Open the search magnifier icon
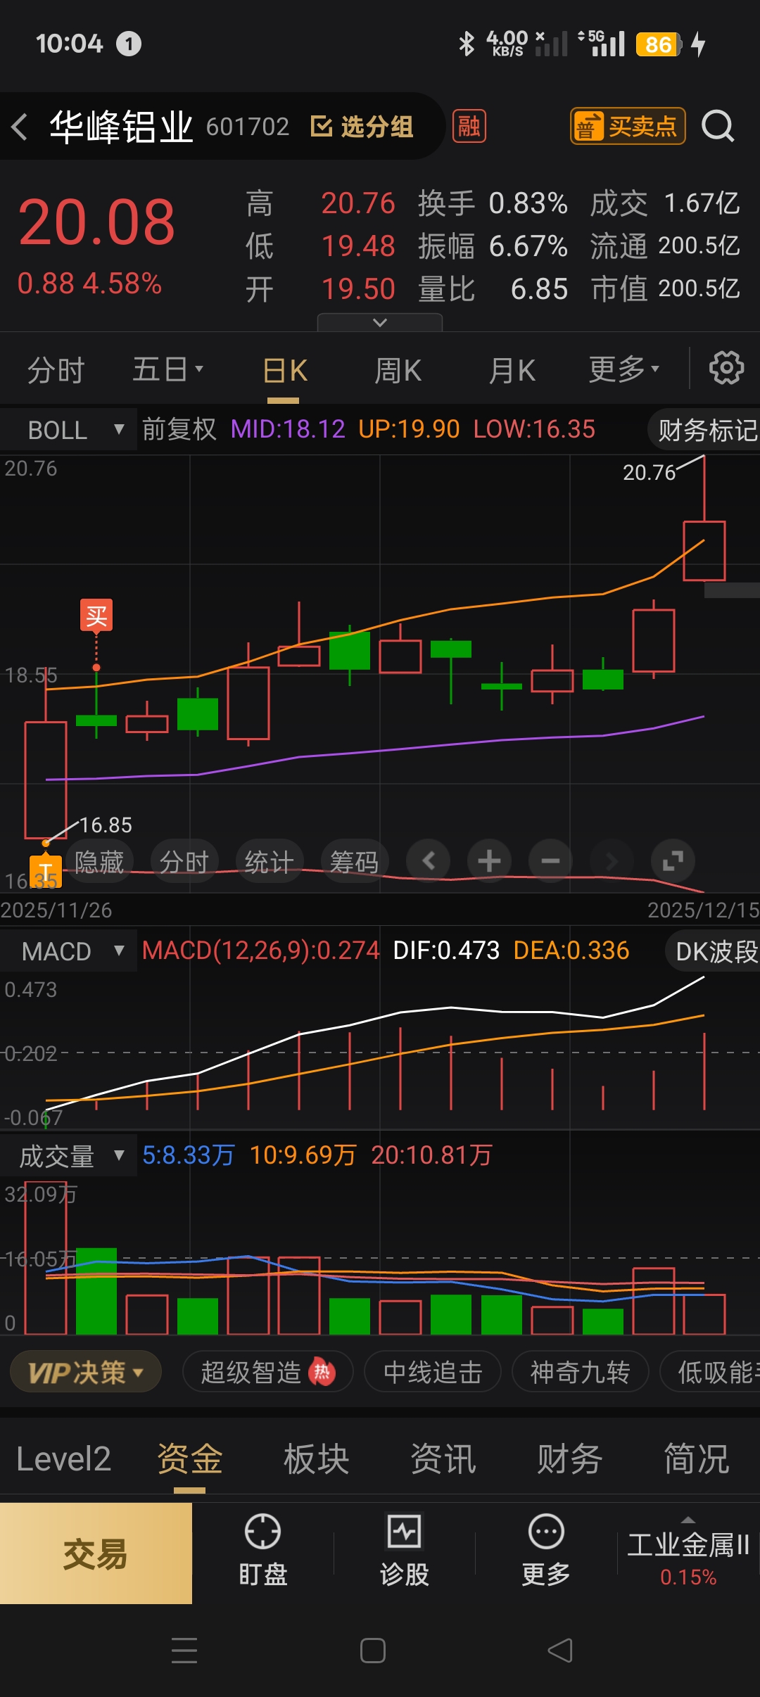 [718, 127]
